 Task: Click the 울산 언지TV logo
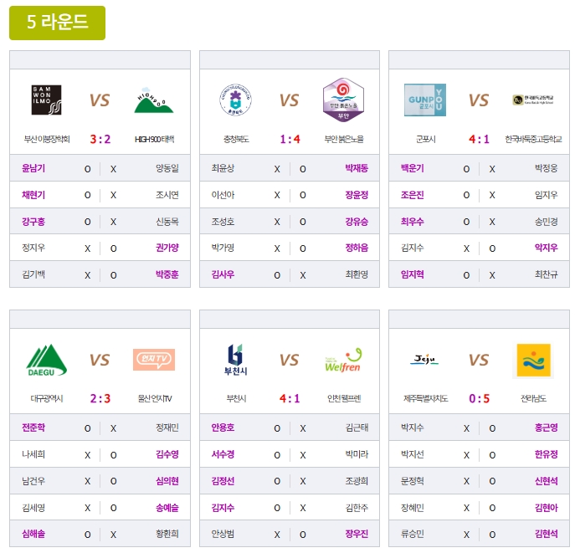tap(154, 360)
